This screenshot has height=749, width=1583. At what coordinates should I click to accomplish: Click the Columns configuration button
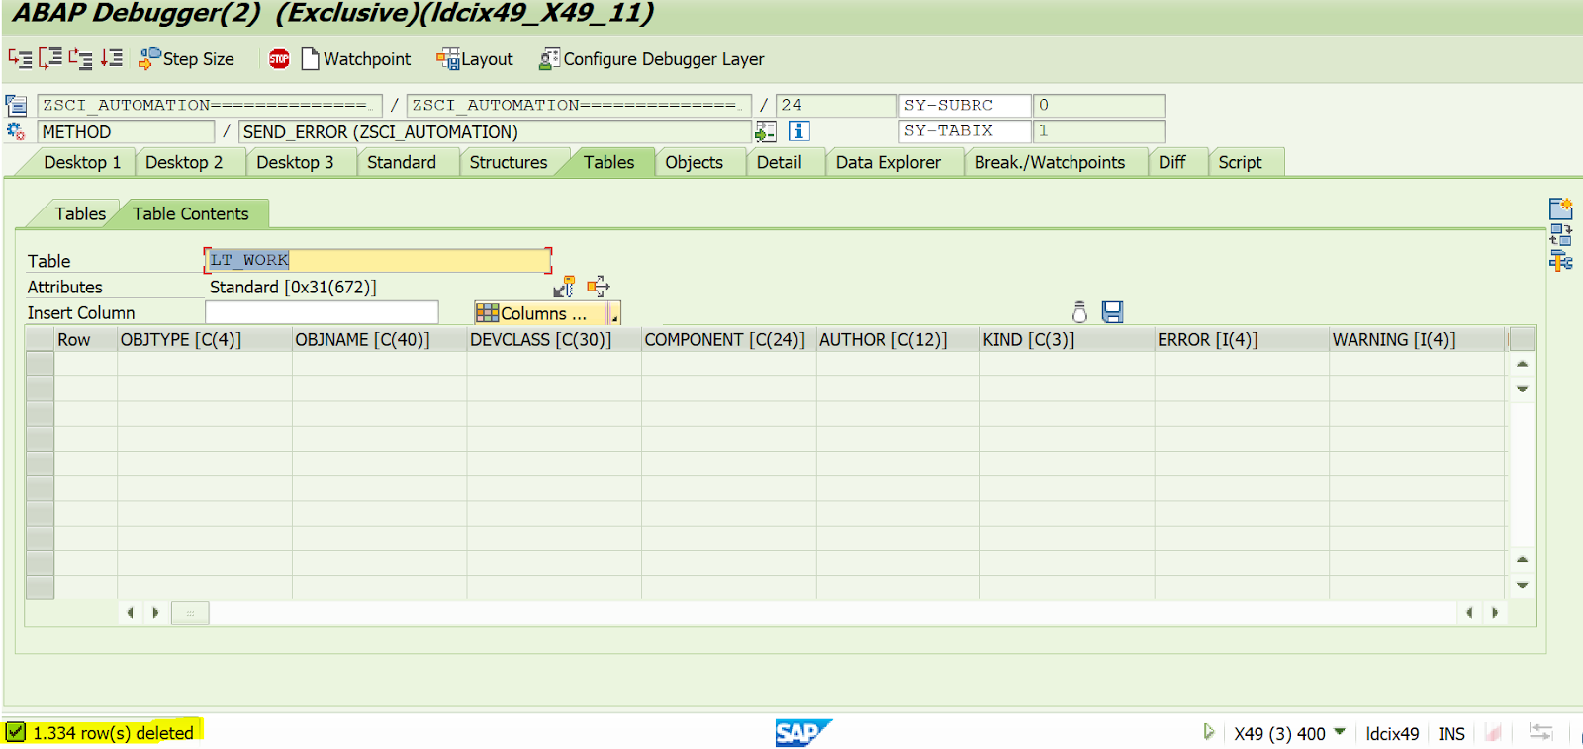coord(540,313)
